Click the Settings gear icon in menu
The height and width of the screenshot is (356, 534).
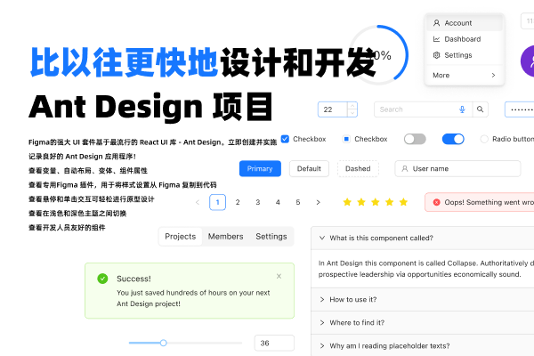coord(436,55)
